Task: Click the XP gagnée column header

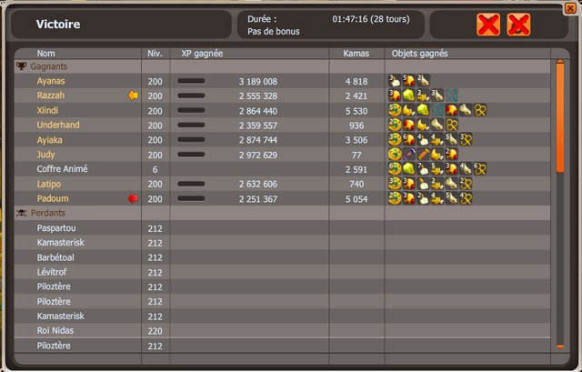Action: coord(202,54)
